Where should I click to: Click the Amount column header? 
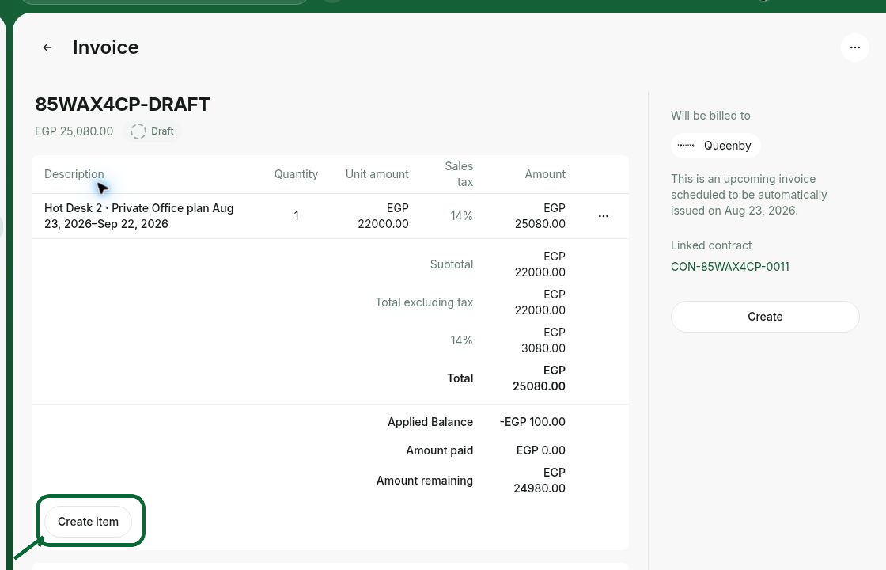pos(545,174)
